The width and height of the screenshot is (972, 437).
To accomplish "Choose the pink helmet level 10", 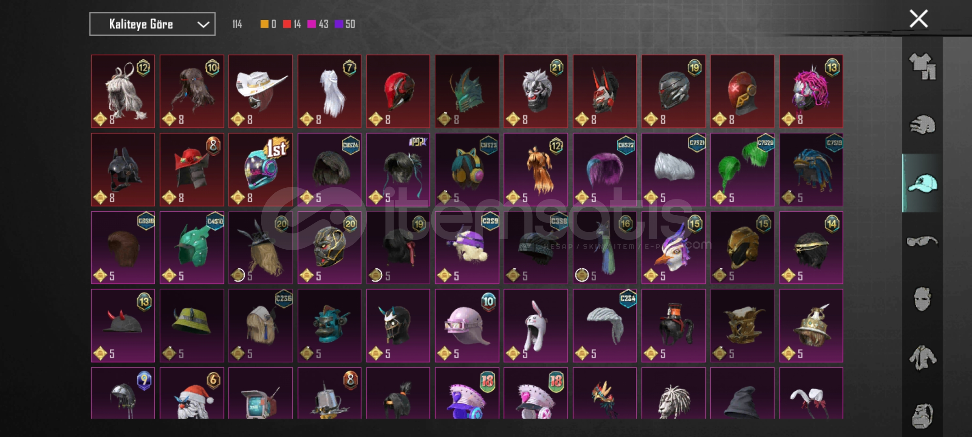I will coord(467,326).
